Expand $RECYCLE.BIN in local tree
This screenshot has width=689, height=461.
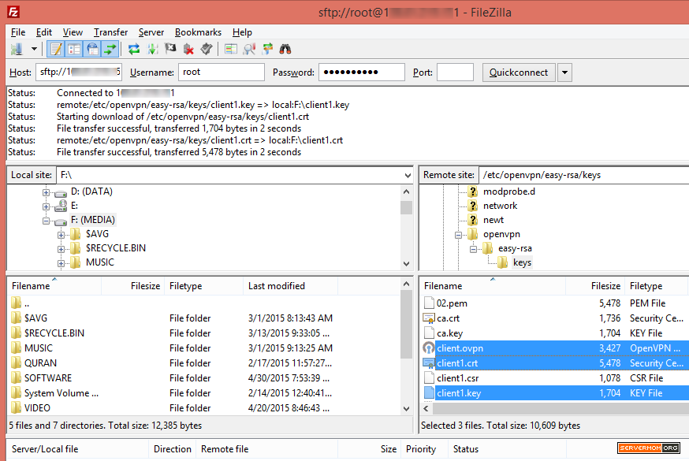[x=61, y=249]
